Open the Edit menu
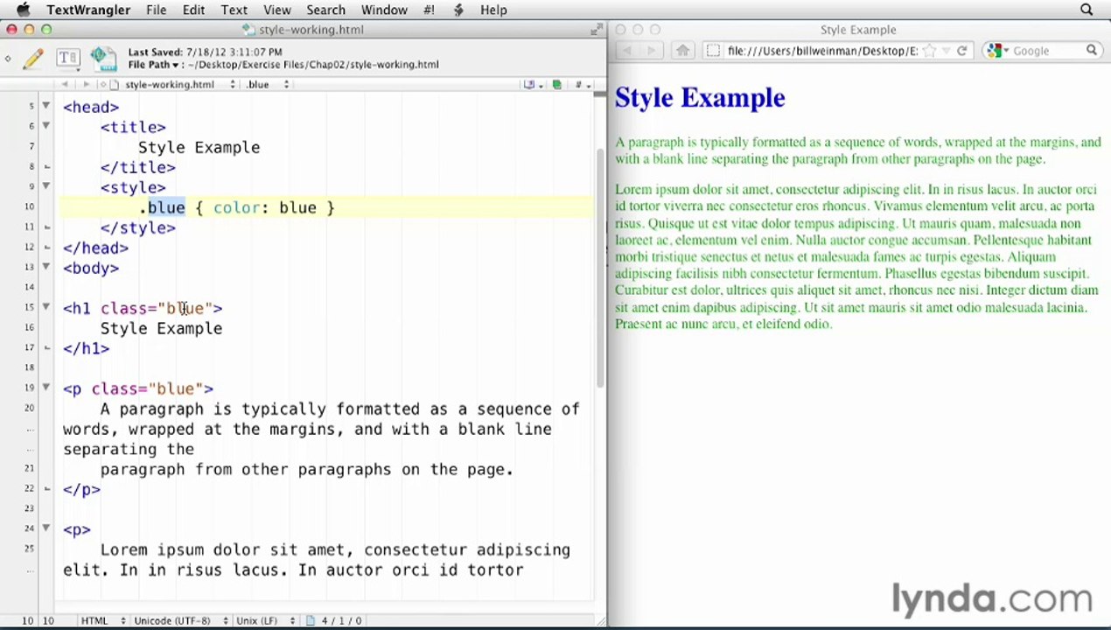Image resolution: width=1111 pixels, height=630 pixels. click(x=193, y=10)
